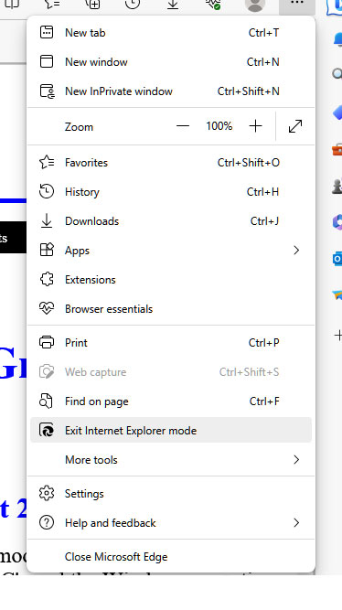The image size is (342, 610).
Task: Click the toolbar favorites star icon
Action: (x=52, y=4)
